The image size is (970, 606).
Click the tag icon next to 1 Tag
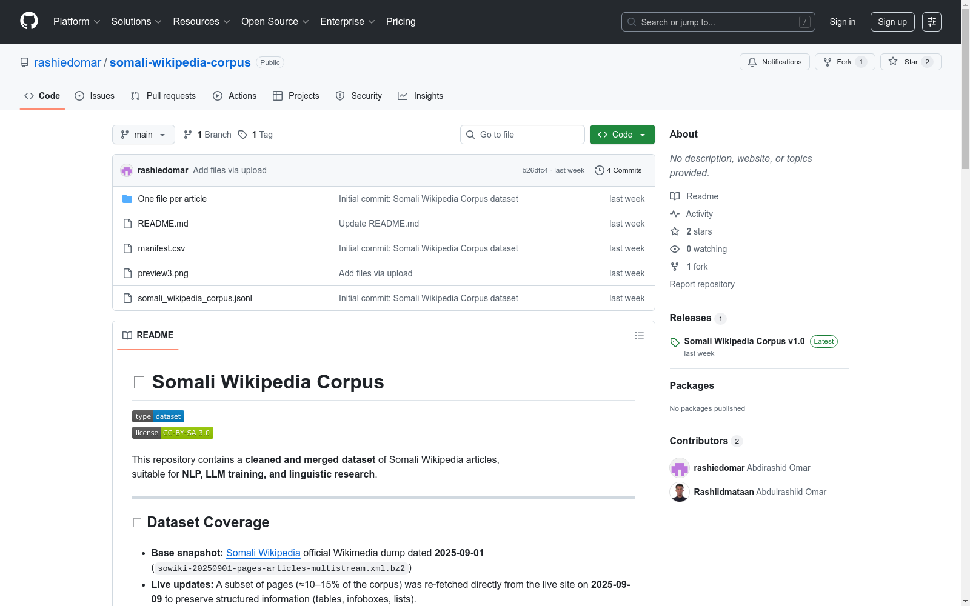pyautogui.click(x=242, y=135)
